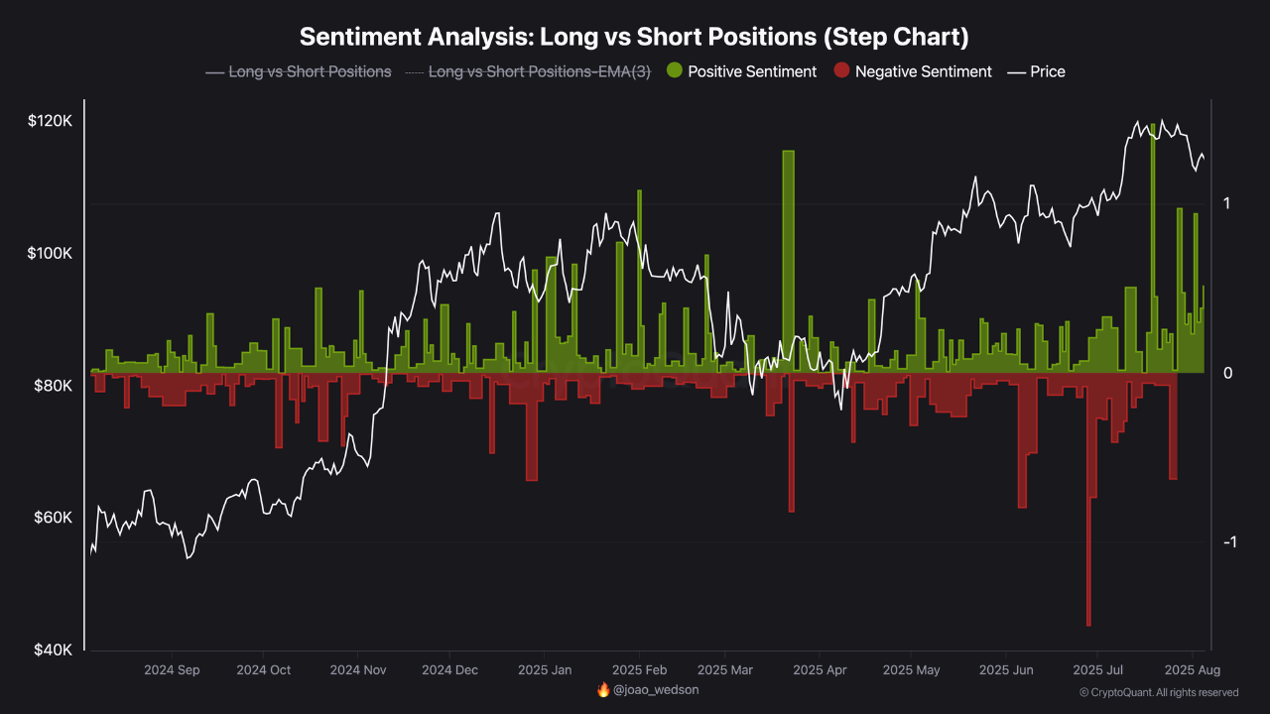Click the red Negative Sentiment legend circle
Image resolution: width=1270 pixels, height=714 pixels.
point(842,71)
